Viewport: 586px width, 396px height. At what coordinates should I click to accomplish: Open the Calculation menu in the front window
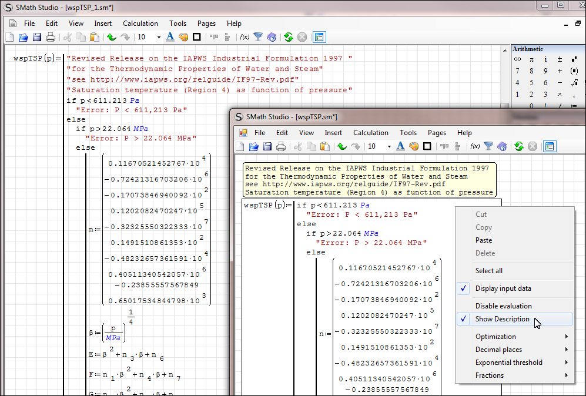[x=370, y=133]
